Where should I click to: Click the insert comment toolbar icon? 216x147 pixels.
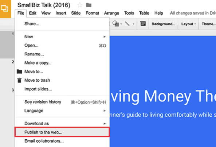143,24
